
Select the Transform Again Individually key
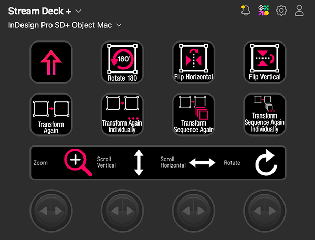tap(122, 114)
